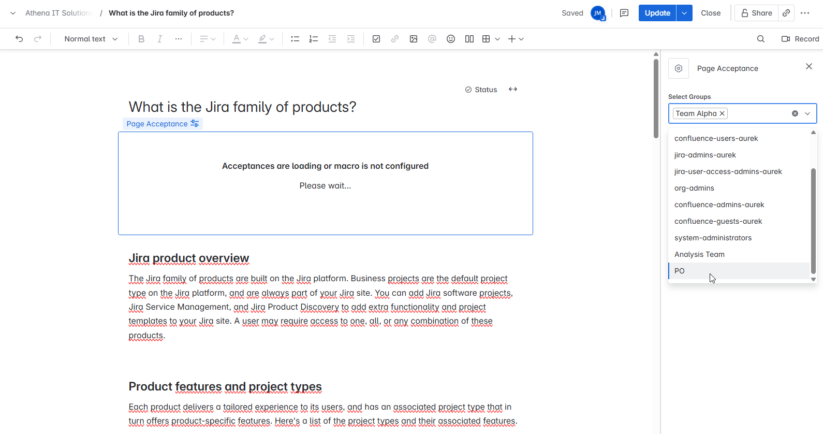Viewport: 823px width, 434px height.
Task: Toggle italic formatting
Action: 160,39
